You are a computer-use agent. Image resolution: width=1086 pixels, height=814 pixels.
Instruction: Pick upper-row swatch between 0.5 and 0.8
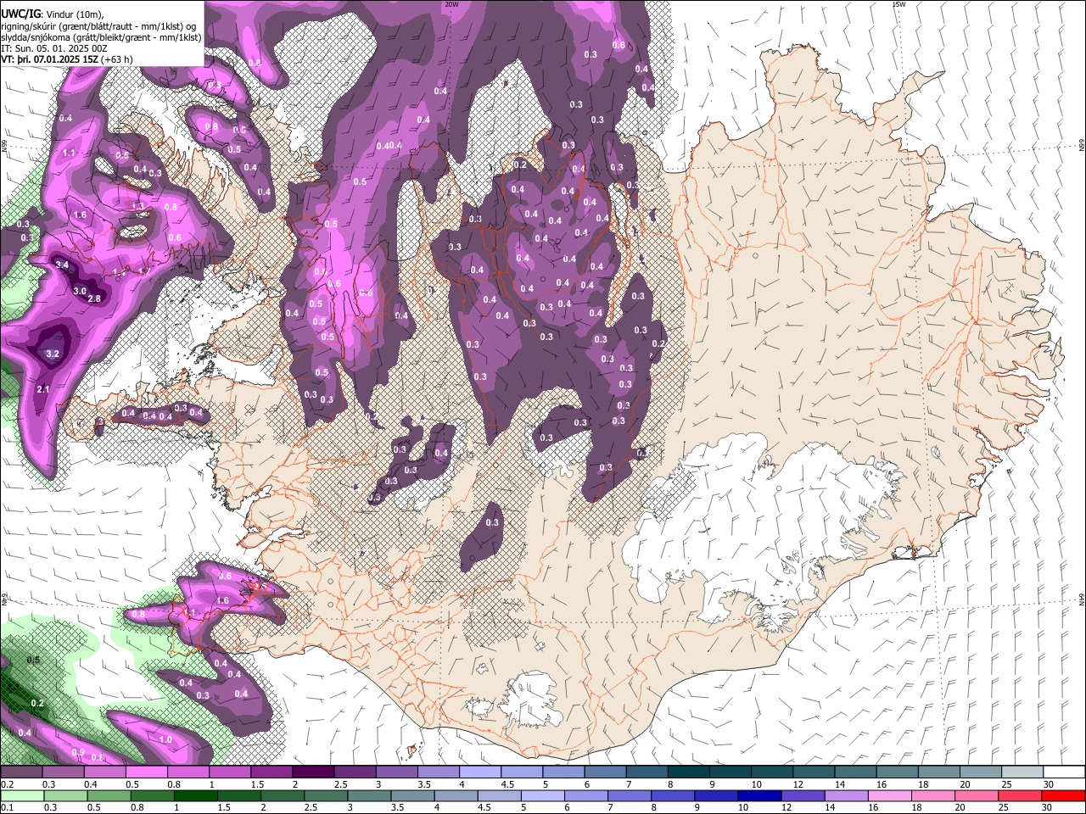pyautogui.click(x=146, y=772)
